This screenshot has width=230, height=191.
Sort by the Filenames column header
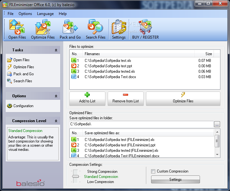click(x=138, y=54)
